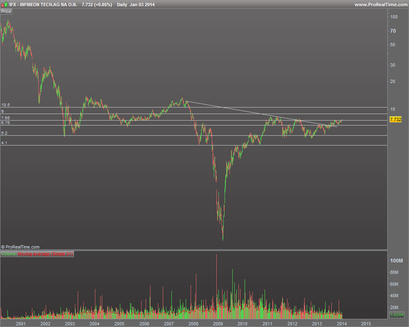Click the 2007 year on time axis
Viewport: 409px width, 327px height.
(169, 324)
